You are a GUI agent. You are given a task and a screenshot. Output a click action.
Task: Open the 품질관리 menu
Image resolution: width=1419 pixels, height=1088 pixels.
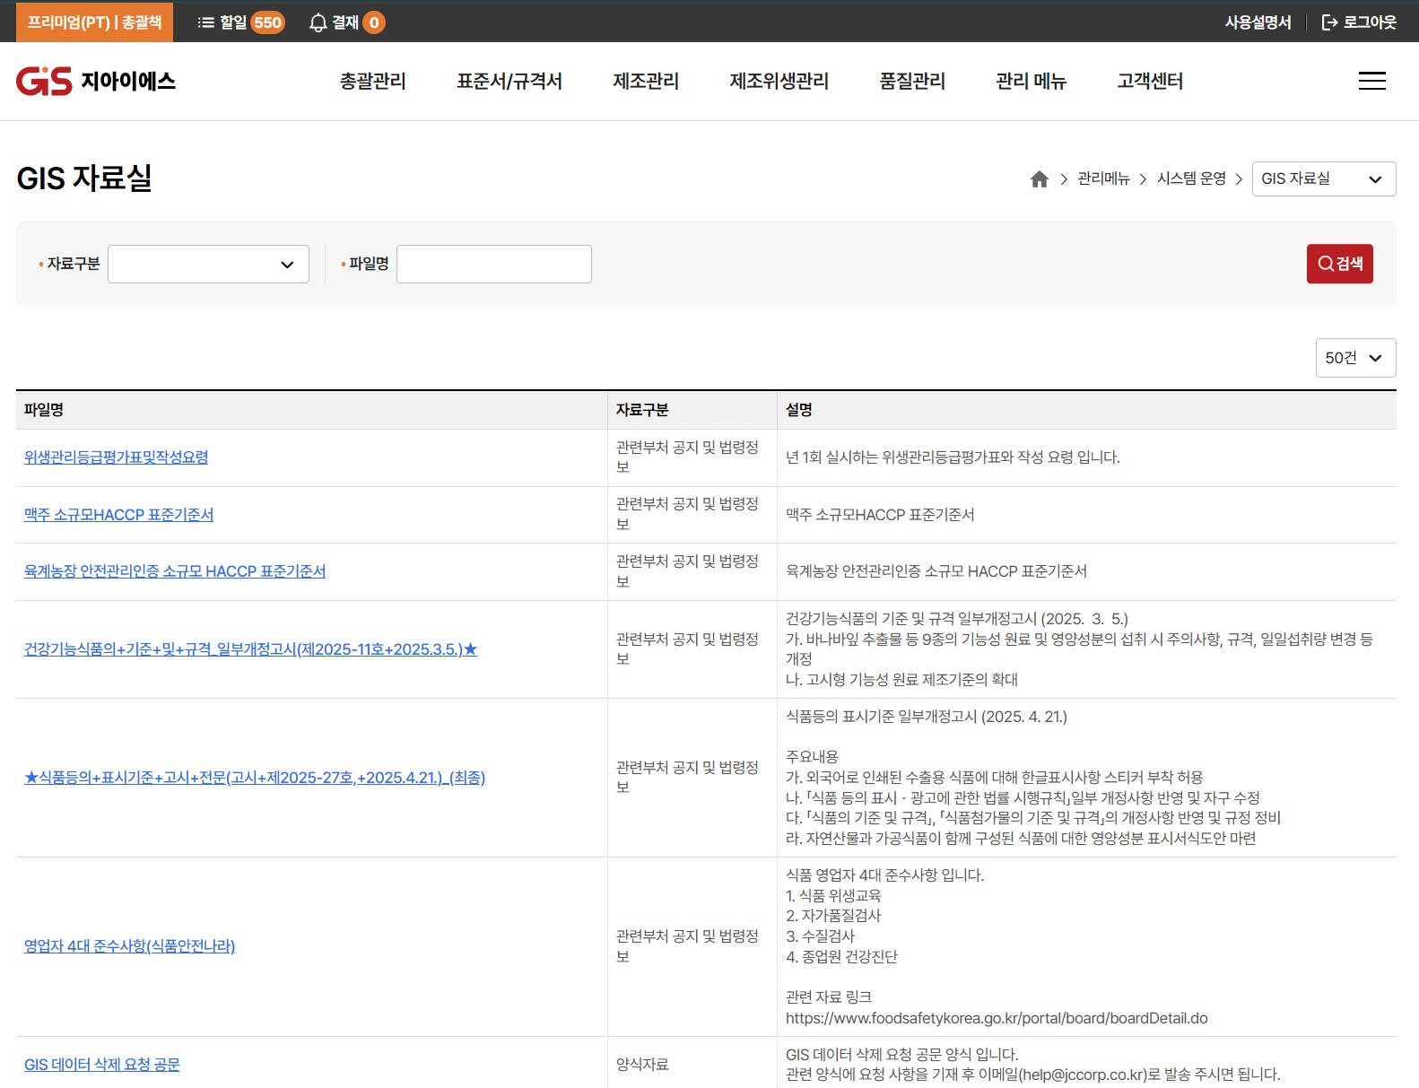point(912,82)
